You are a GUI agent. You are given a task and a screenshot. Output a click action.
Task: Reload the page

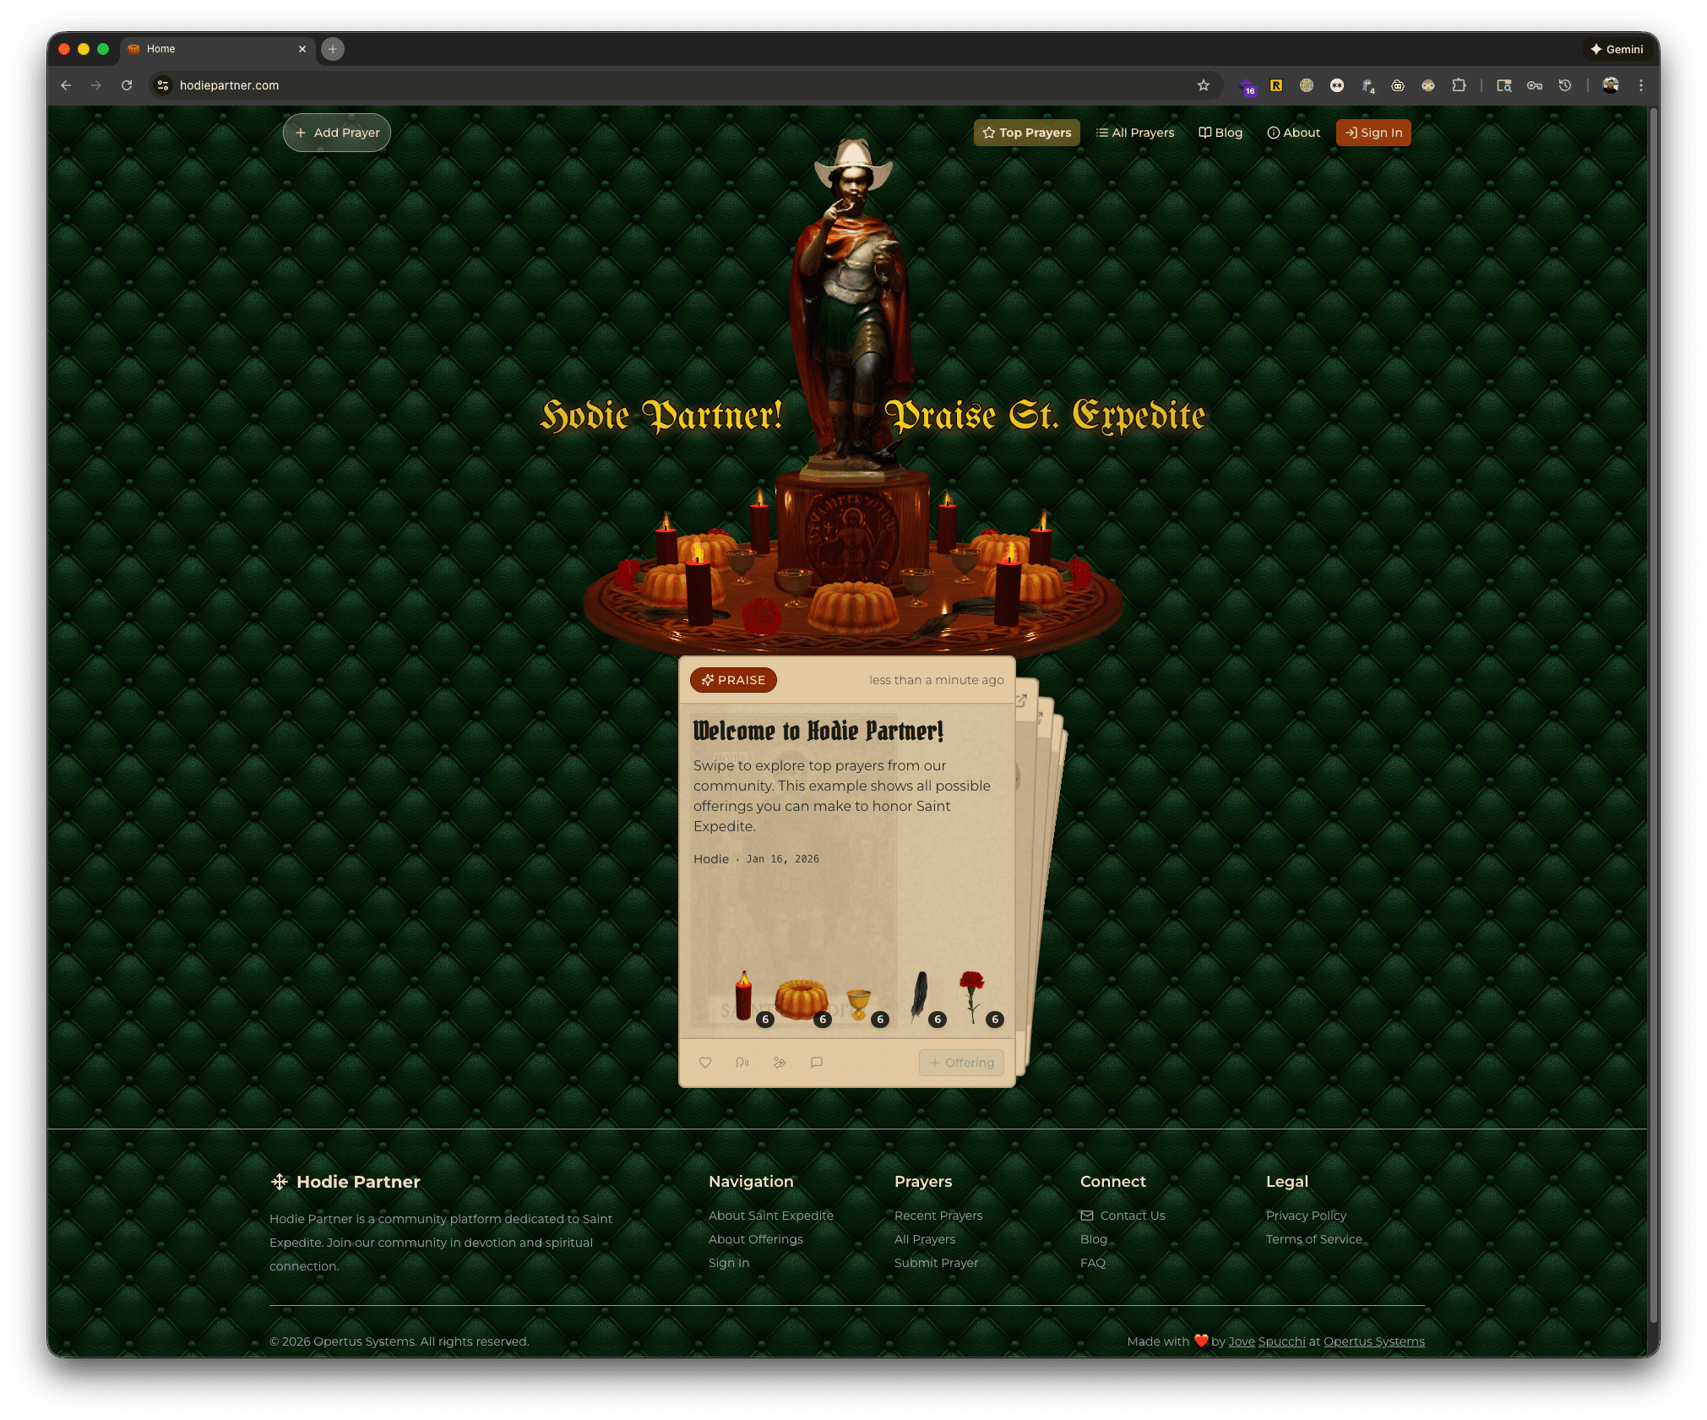(x=127, y=85)
